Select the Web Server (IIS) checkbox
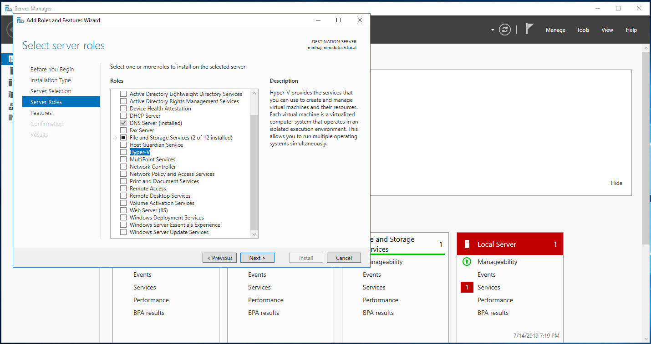This screenshot has width=651, height=344. click(123, 210)
